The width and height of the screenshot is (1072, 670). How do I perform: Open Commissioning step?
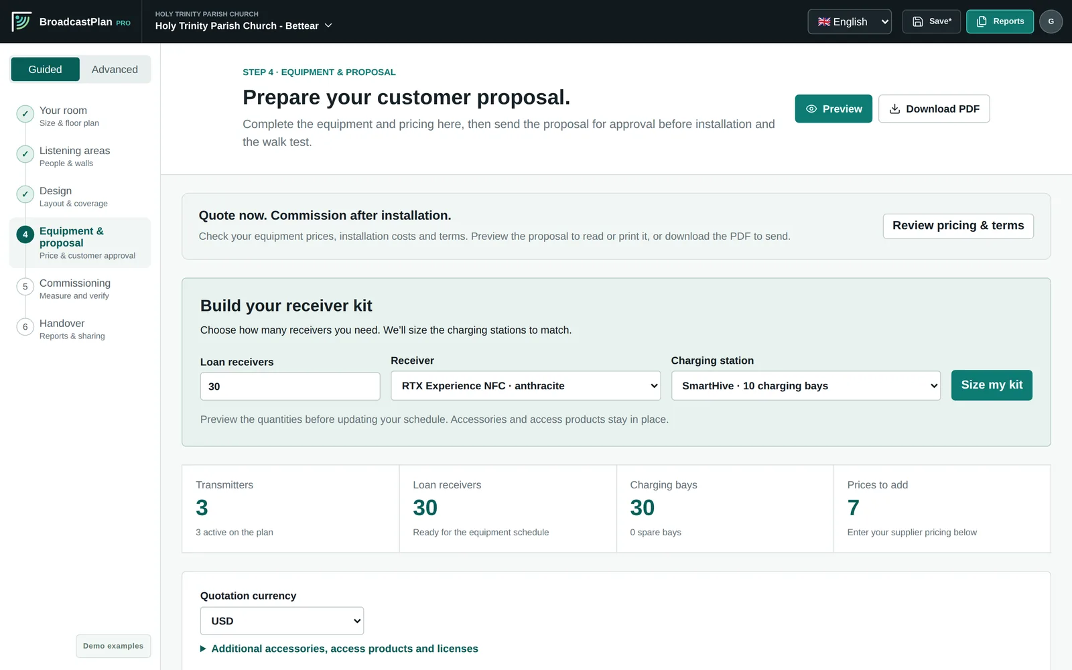coord(80,289)
